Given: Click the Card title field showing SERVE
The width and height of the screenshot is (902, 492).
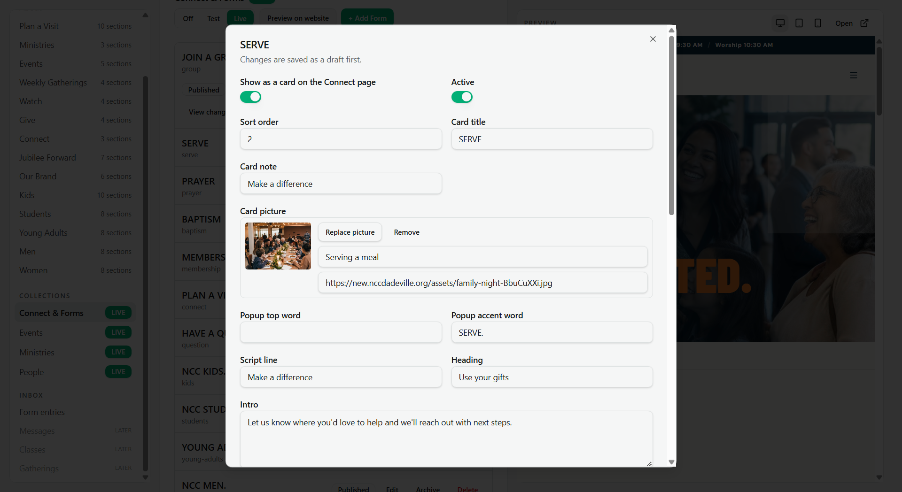Looking at the screenshot, I should pos(552,139).
